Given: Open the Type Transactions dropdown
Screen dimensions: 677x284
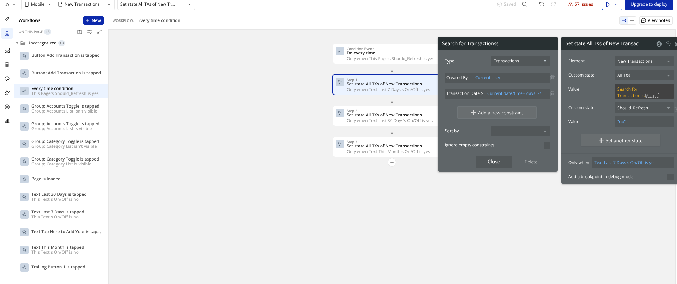Looking at the screenshot, I should [520, 61].
